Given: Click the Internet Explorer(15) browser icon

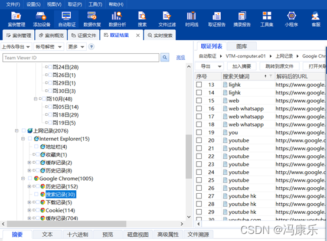Looking at the screenshot, I should pyautogui.click(x=36, y=139).
